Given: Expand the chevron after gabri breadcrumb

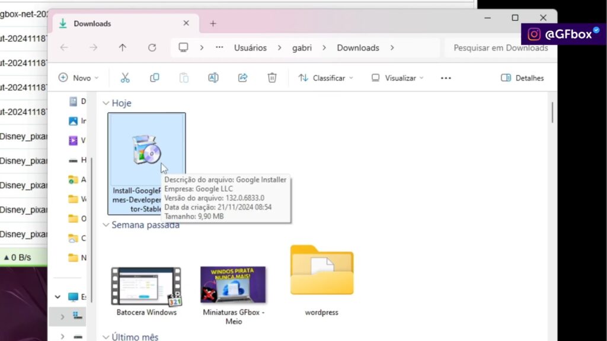Looking at the screenshot, I should 324,48.
